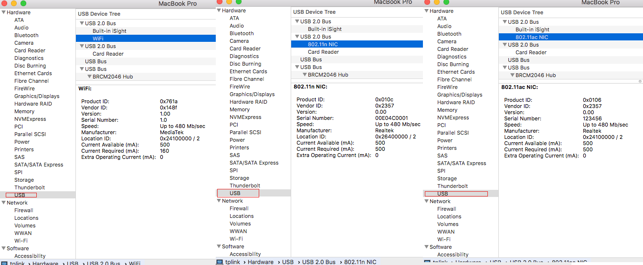Open ATA in the 802.11n NIC window
Screen dimensions: 643x265
[234, 18]
